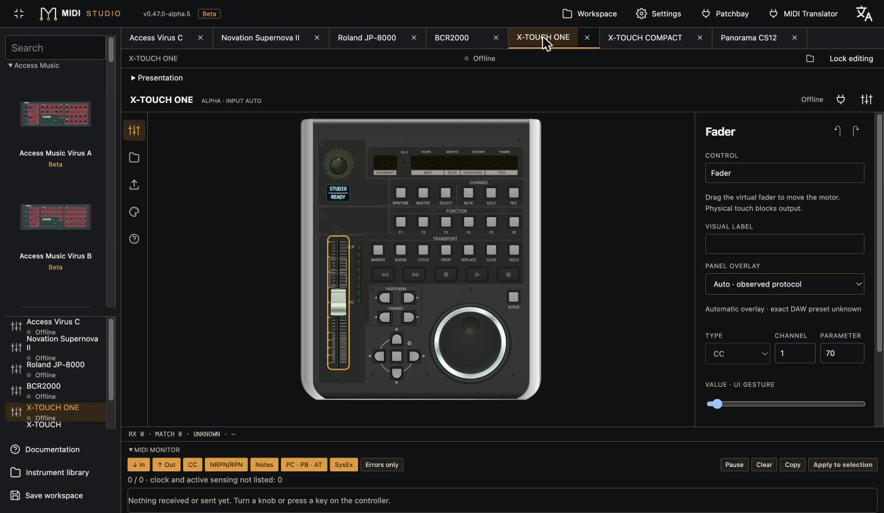Enable the Errors only filter
This screenshot has height=513, width=884.
tap(382, 464)
